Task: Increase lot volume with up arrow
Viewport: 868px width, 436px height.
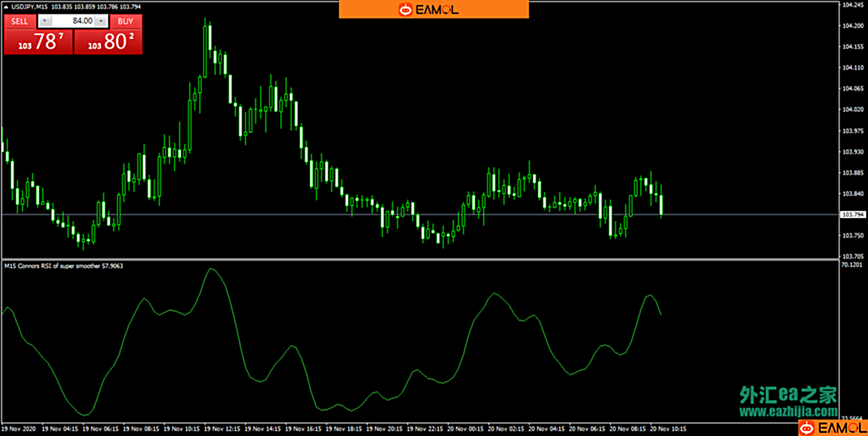Action: tap(100, 21)
